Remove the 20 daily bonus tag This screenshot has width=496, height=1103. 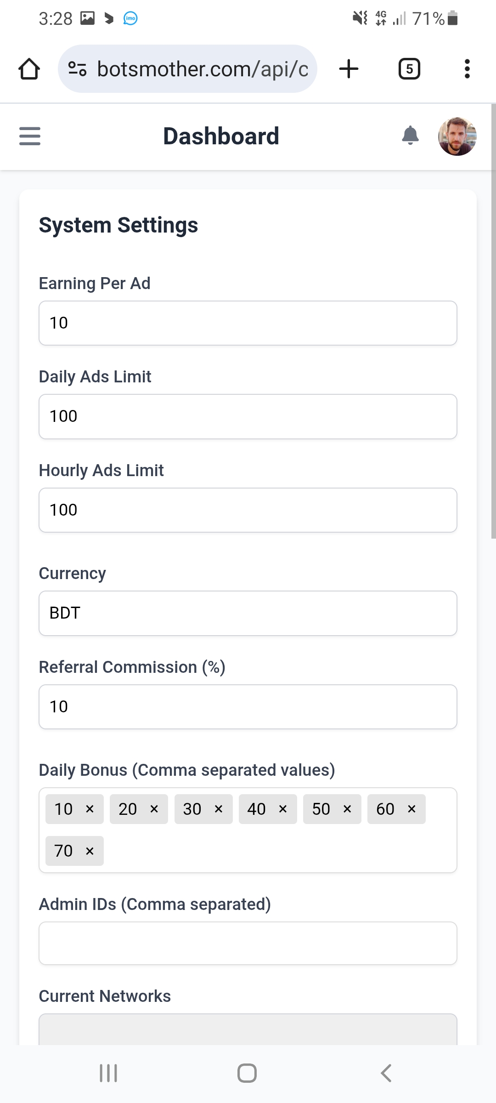154,809
